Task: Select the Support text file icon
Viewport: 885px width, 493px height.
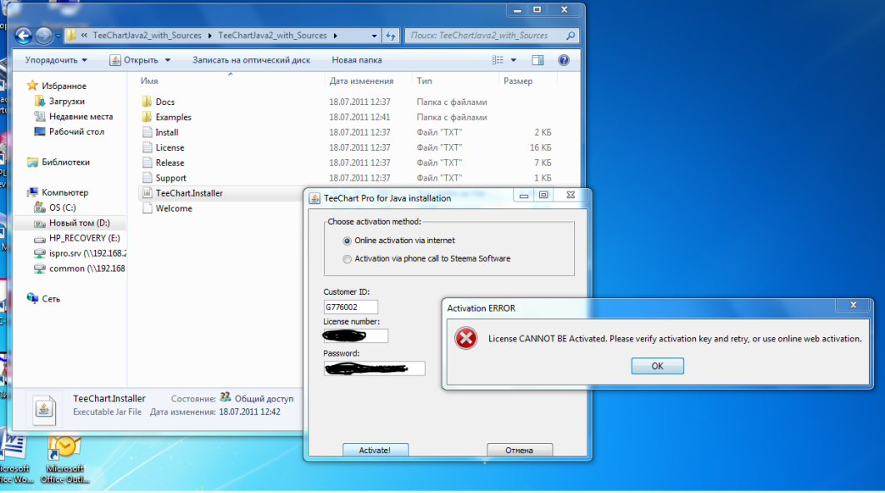Action: pos(147,177)
